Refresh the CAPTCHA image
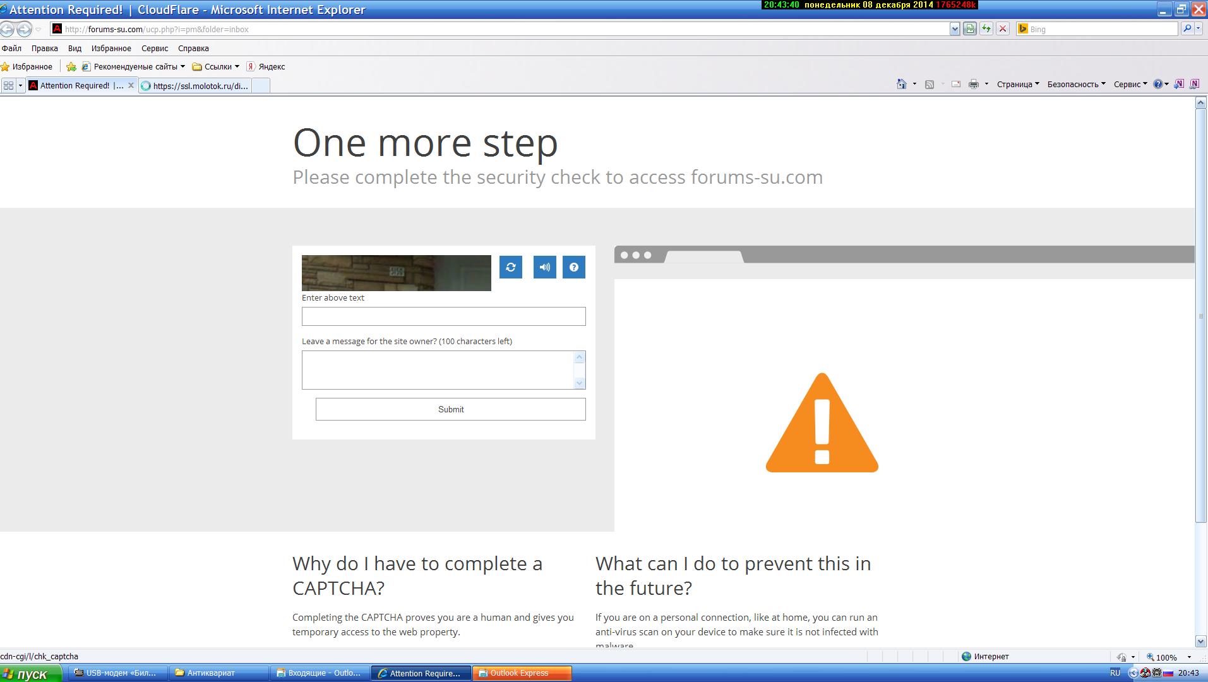Image resolution: width=1208 pixels, height=682 pixels. [x=510, y=267]
